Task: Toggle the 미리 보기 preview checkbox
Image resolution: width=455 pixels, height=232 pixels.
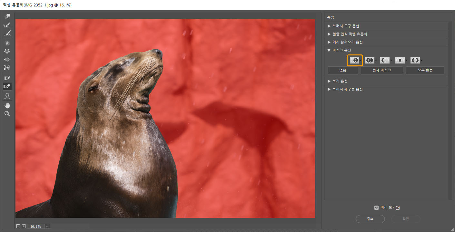Action: (376, 208)
